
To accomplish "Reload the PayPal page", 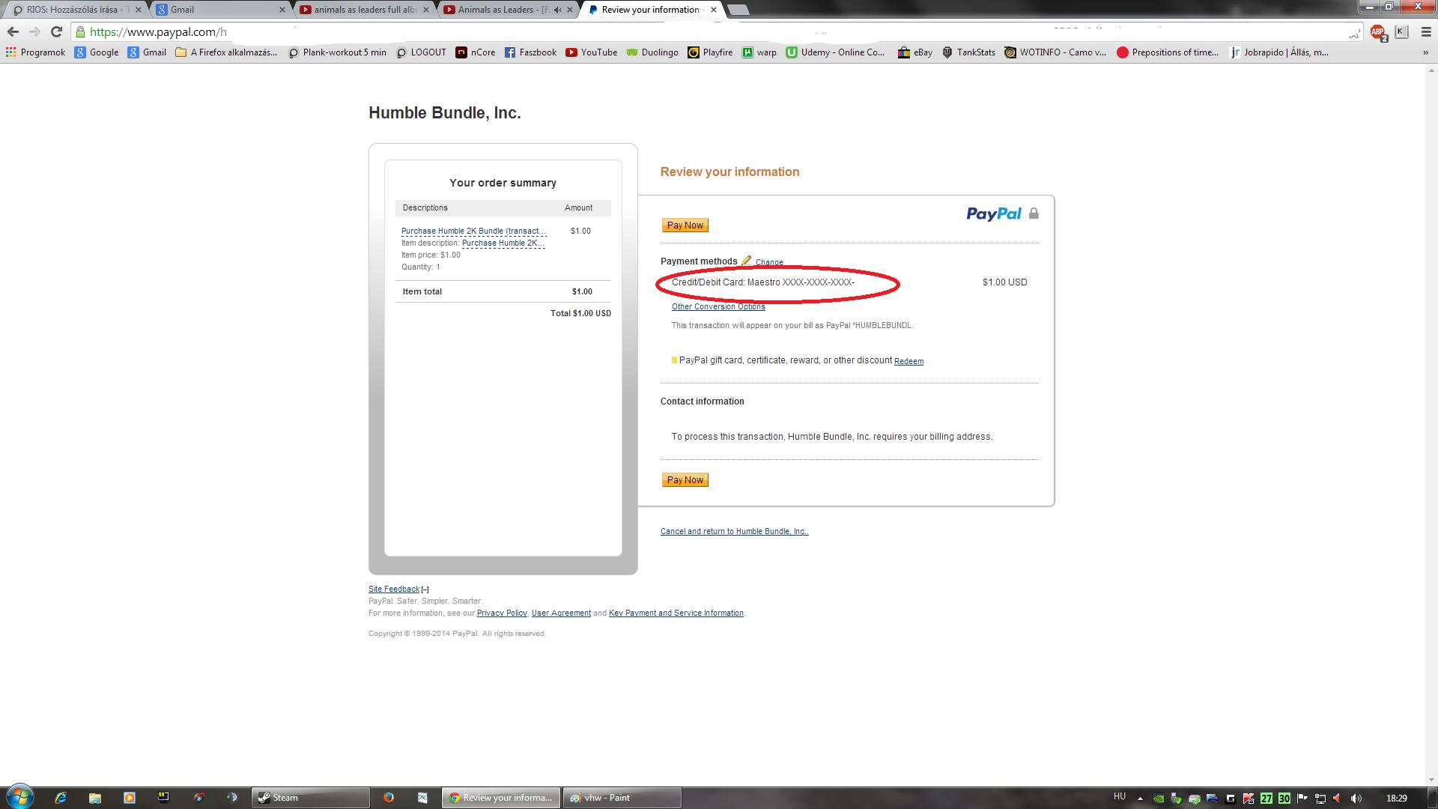I will [x=56, y=31].
